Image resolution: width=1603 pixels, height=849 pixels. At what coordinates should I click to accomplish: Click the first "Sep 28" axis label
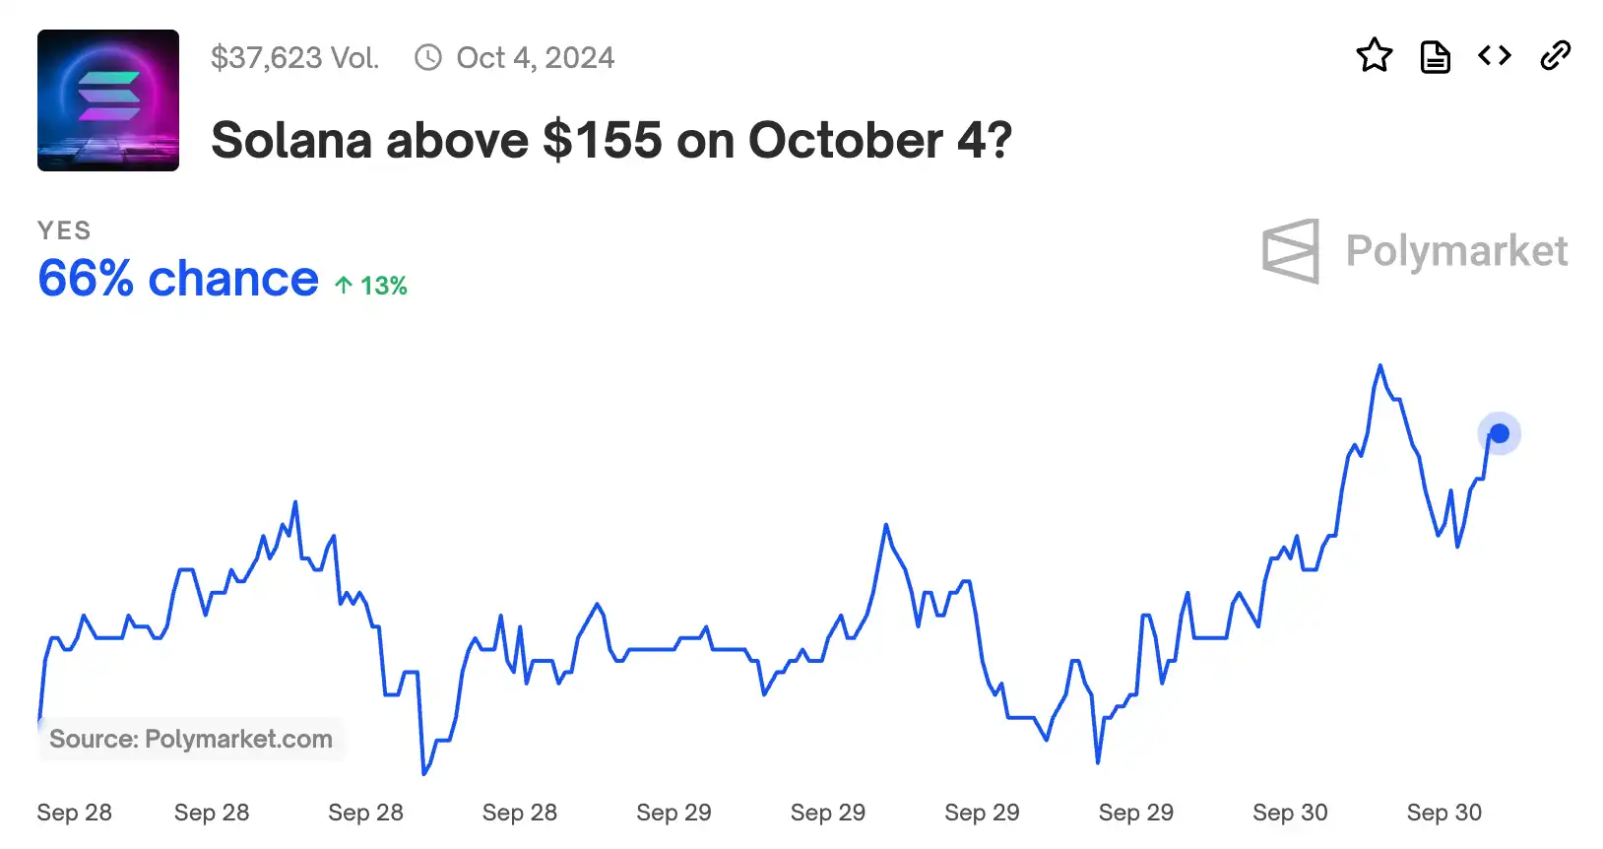pos(74,813)
